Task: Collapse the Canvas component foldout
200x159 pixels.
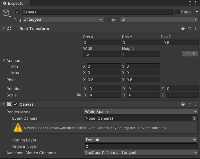Action: pyautogui.click(x=4, y=104)
